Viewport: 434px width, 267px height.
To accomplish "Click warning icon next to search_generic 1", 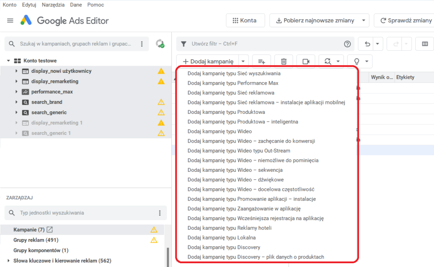I will tap(161, 133).
